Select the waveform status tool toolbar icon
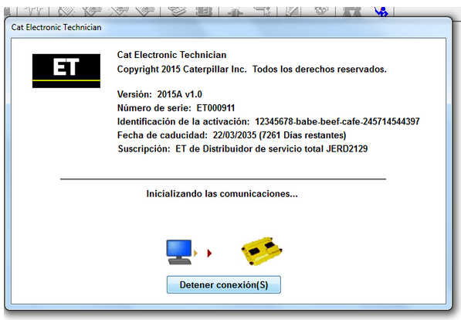Screen dimensions: 461x320 (x=34, y=12)
